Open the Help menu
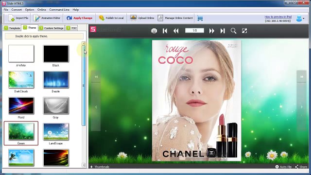Image resolution: width=311 pixels, height=175 pixels. click(76, 10)
